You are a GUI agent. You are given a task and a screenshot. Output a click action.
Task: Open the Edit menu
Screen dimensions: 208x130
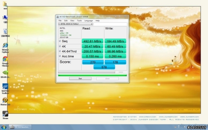[x=66, y=21]
